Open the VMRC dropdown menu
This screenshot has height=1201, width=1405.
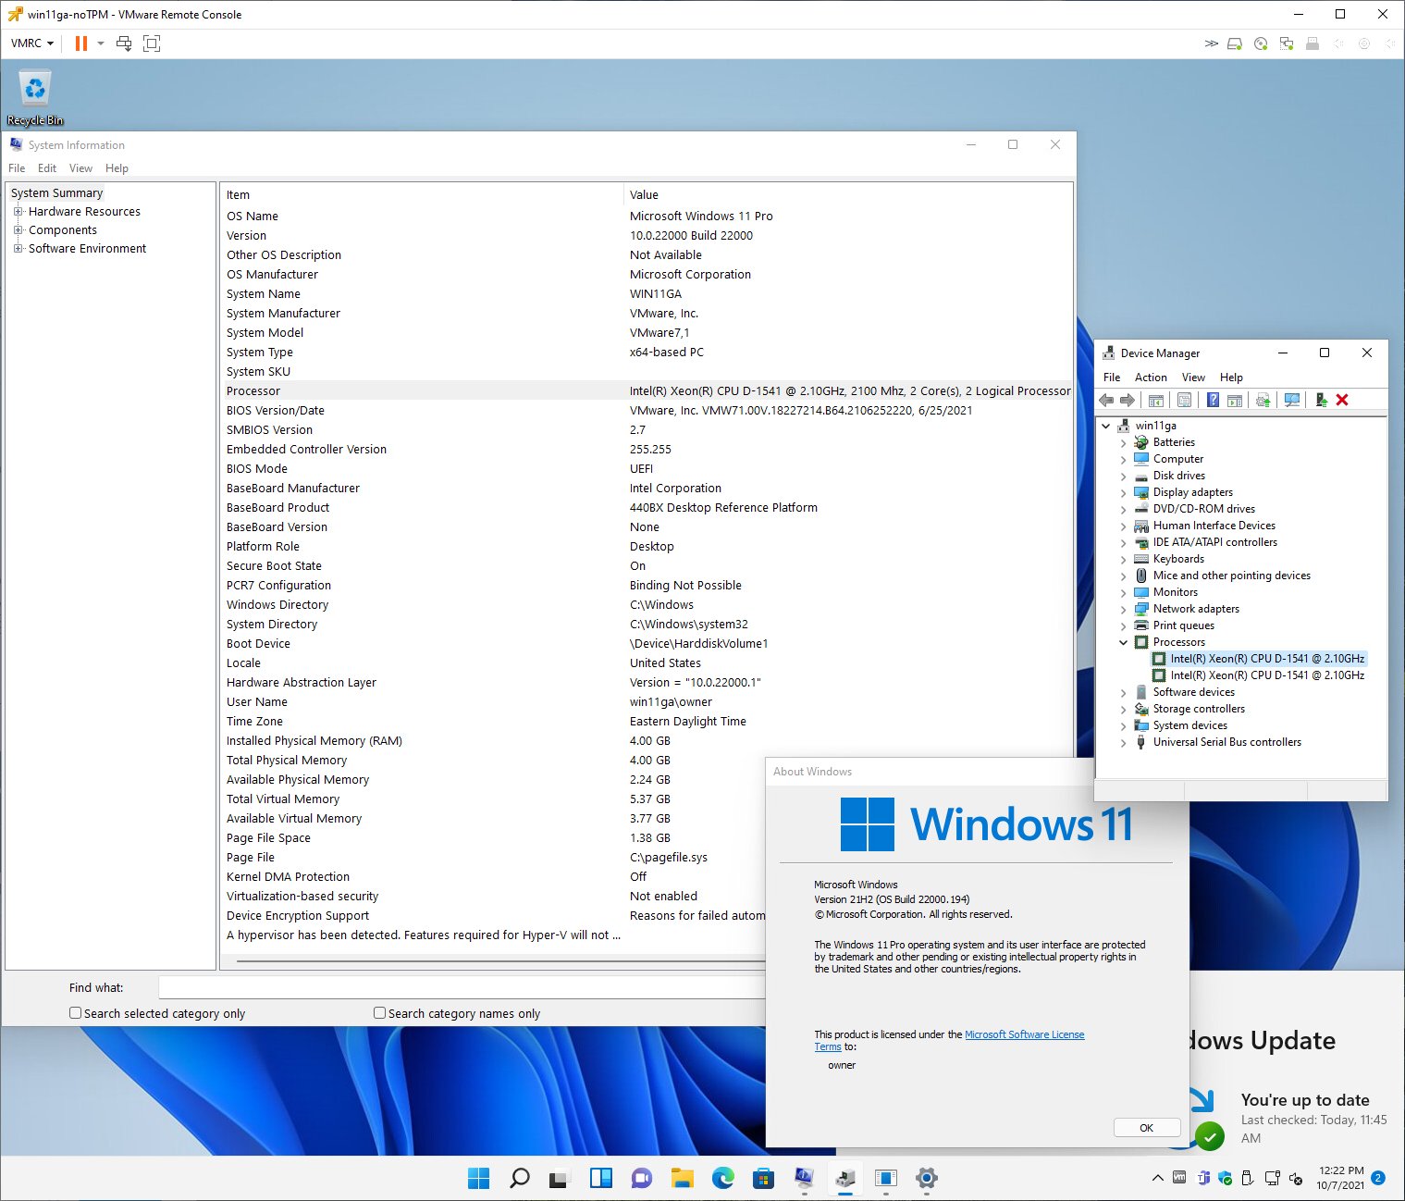pos(32,43)
